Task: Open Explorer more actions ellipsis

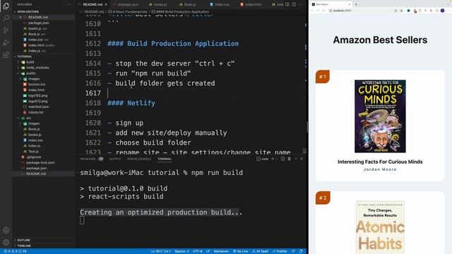Action: 69,5
